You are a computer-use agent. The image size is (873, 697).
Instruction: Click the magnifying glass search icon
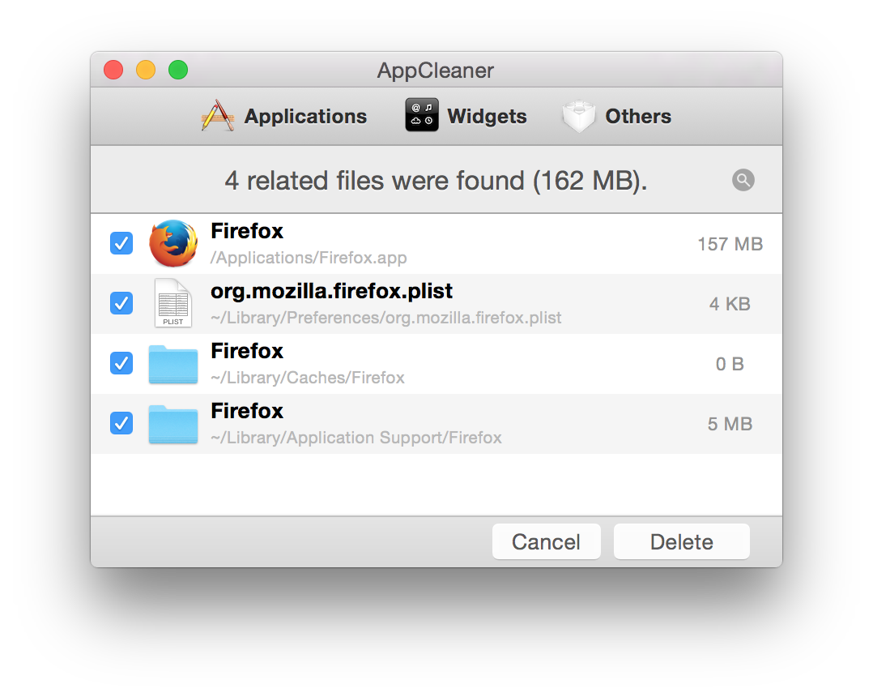pos(743,180)
